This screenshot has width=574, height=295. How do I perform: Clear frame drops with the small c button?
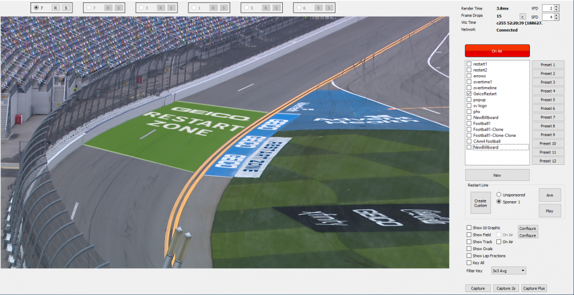(523, 17)
